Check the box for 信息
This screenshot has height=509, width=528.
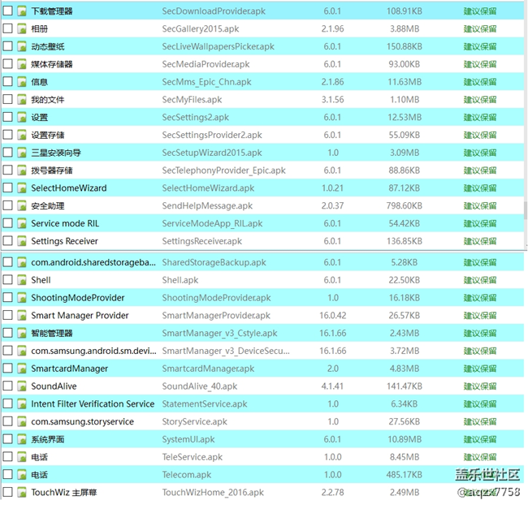tap(8, 82)
